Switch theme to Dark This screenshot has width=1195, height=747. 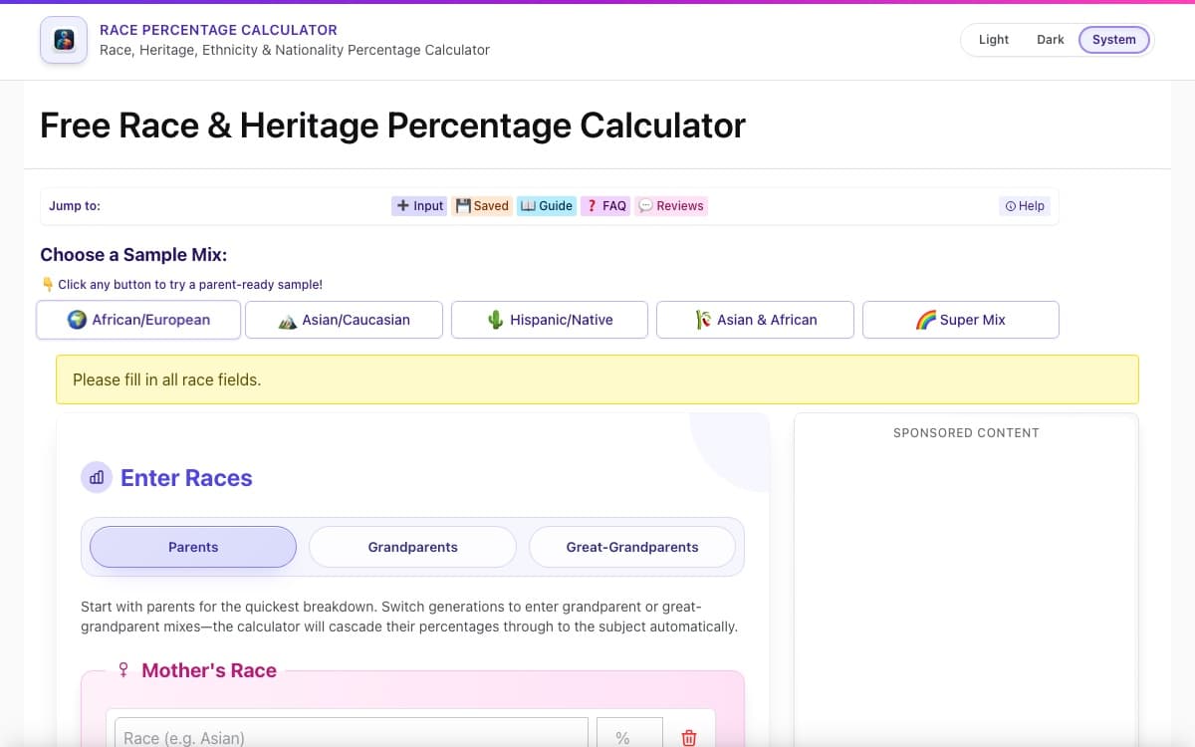[x=1051, y=40]
